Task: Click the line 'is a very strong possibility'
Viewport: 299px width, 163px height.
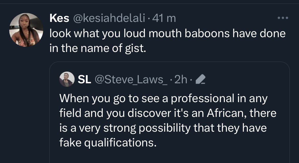Action: 163,128
